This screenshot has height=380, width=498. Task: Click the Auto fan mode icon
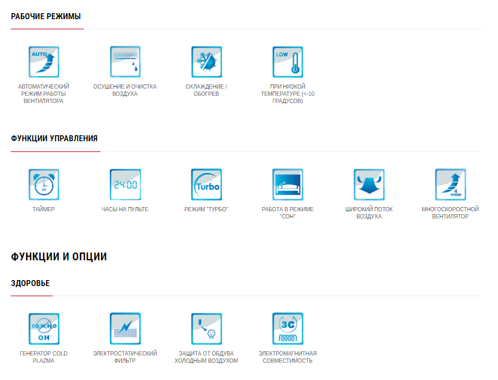44,62
